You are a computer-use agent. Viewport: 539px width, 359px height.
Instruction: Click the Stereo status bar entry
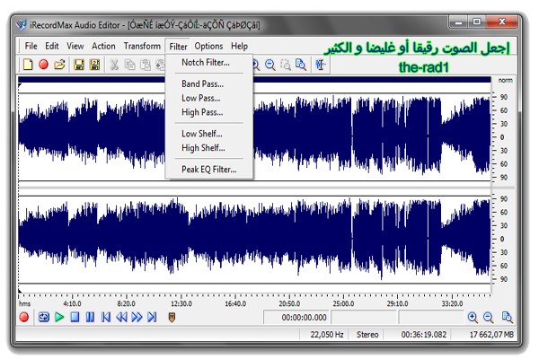(367, 335)
